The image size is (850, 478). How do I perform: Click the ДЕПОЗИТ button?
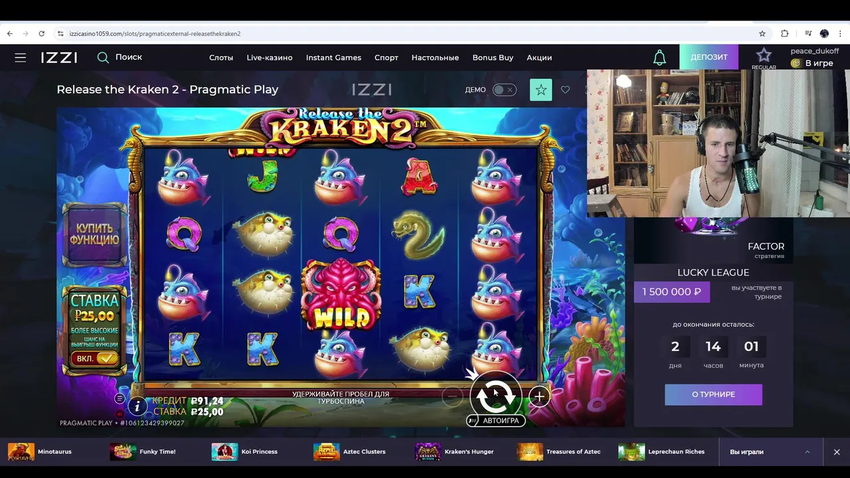click(709, 57)
